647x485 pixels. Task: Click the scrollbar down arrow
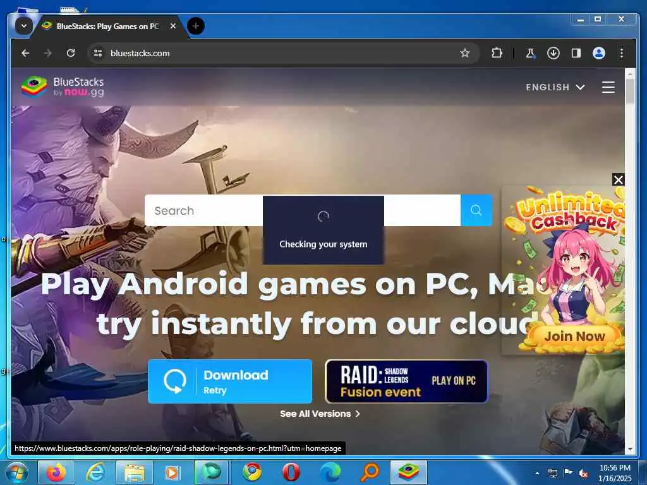[630, 449]
